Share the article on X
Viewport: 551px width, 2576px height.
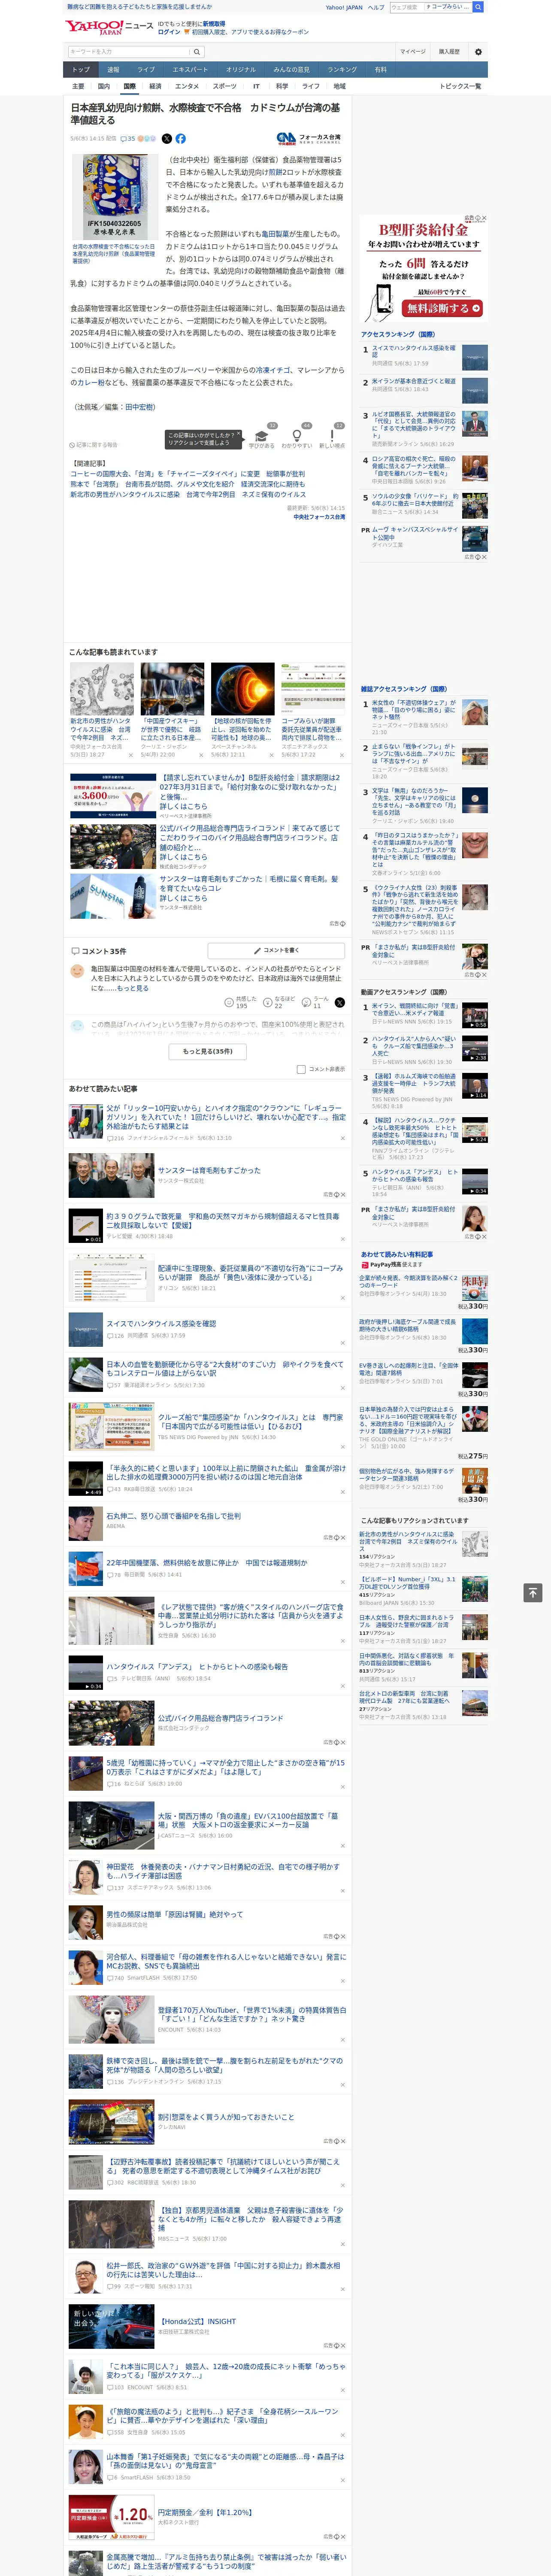click(167, 139)
